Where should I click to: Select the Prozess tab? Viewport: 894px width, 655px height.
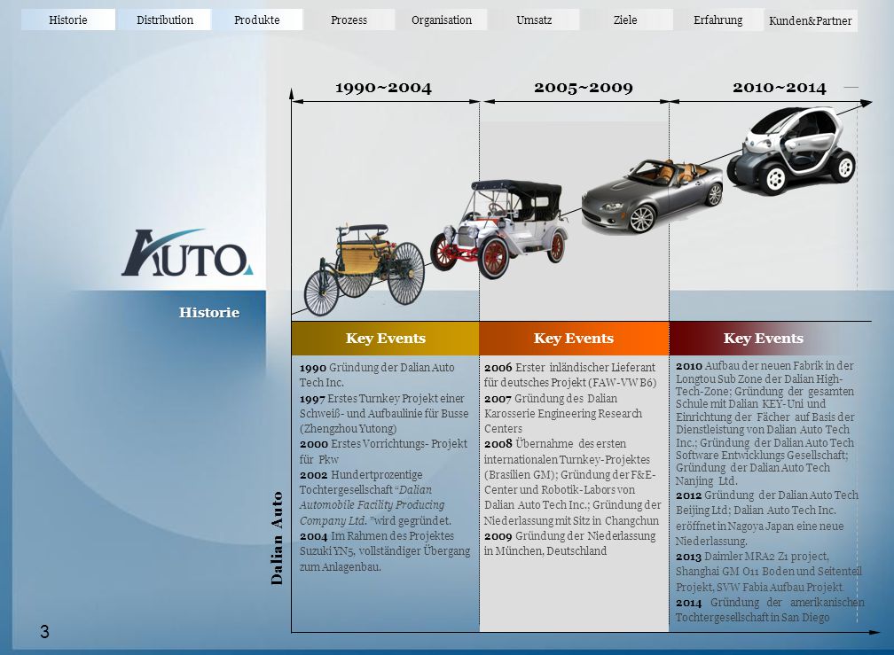[349, 19]
